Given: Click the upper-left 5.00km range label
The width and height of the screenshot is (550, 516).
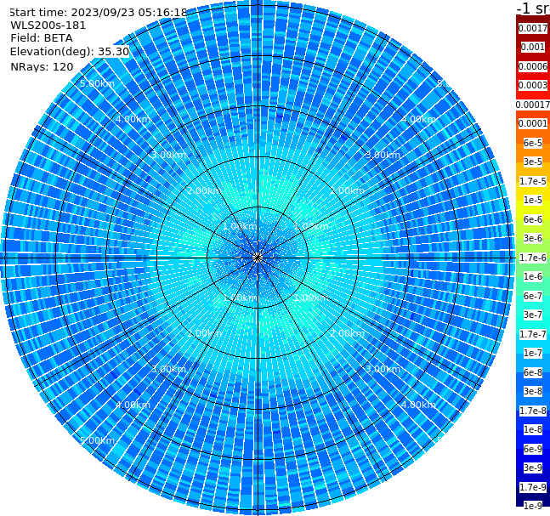Looking at the screenshot, I should (97, 83).
